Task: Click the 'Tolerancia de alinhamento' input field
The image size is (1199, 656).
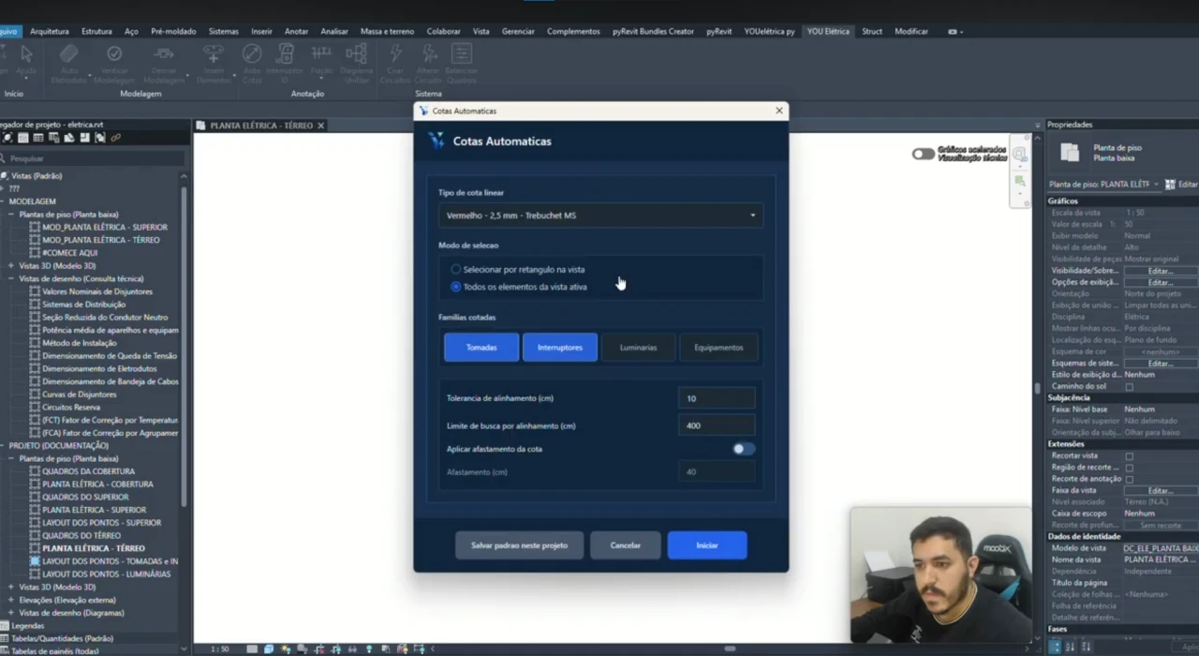Action: (x=717, y=398)
